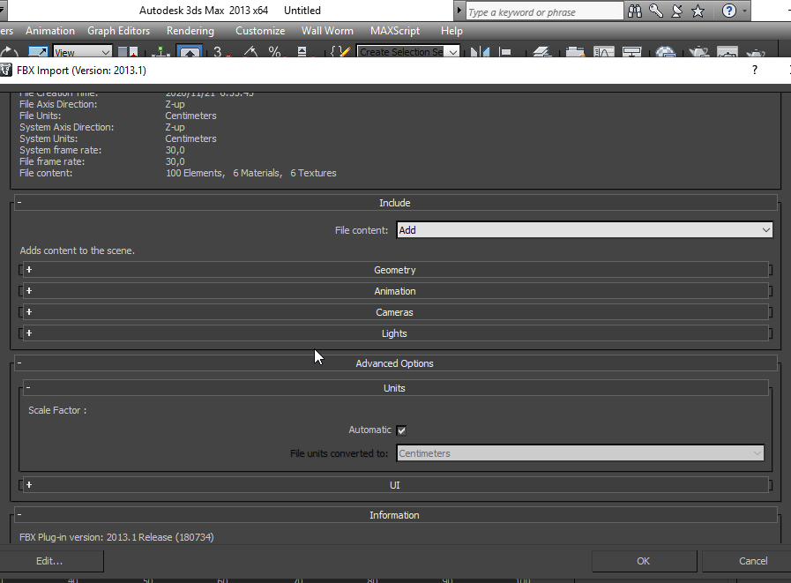
Task: Click the Edit... button
Action: [x=51, y=561]
